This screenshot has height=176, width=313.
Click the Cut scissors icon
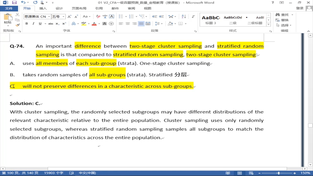tap(17, 15)
